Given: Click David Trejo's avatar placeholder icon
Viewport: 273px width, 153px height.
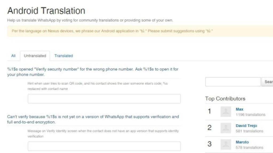Looking at the screenshot, I should click(226, 128).
